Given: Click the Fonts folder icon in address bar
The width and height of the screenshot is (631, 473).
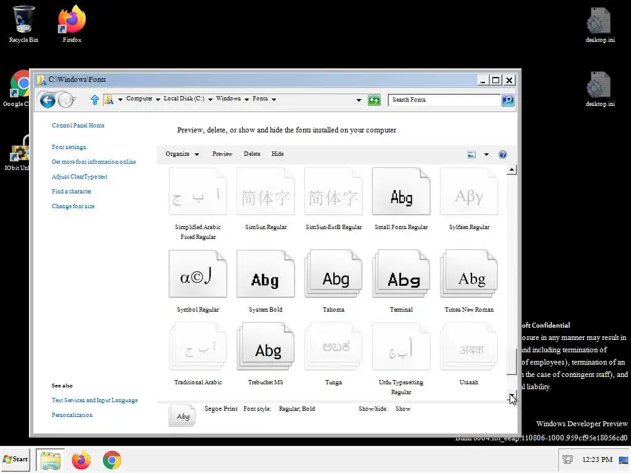Looking at the screenshot, I should pyautogui.click(x=108, y=99).
